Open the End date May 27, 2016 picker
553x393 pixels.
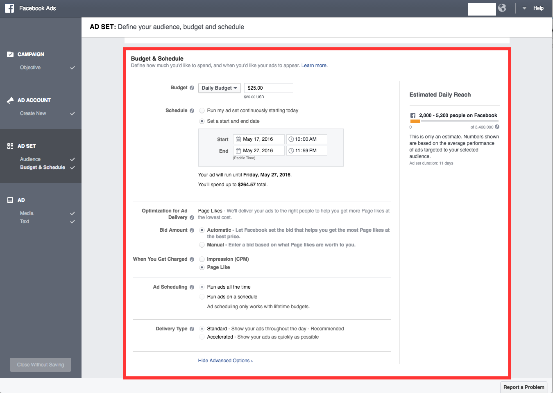click(259, 151)
